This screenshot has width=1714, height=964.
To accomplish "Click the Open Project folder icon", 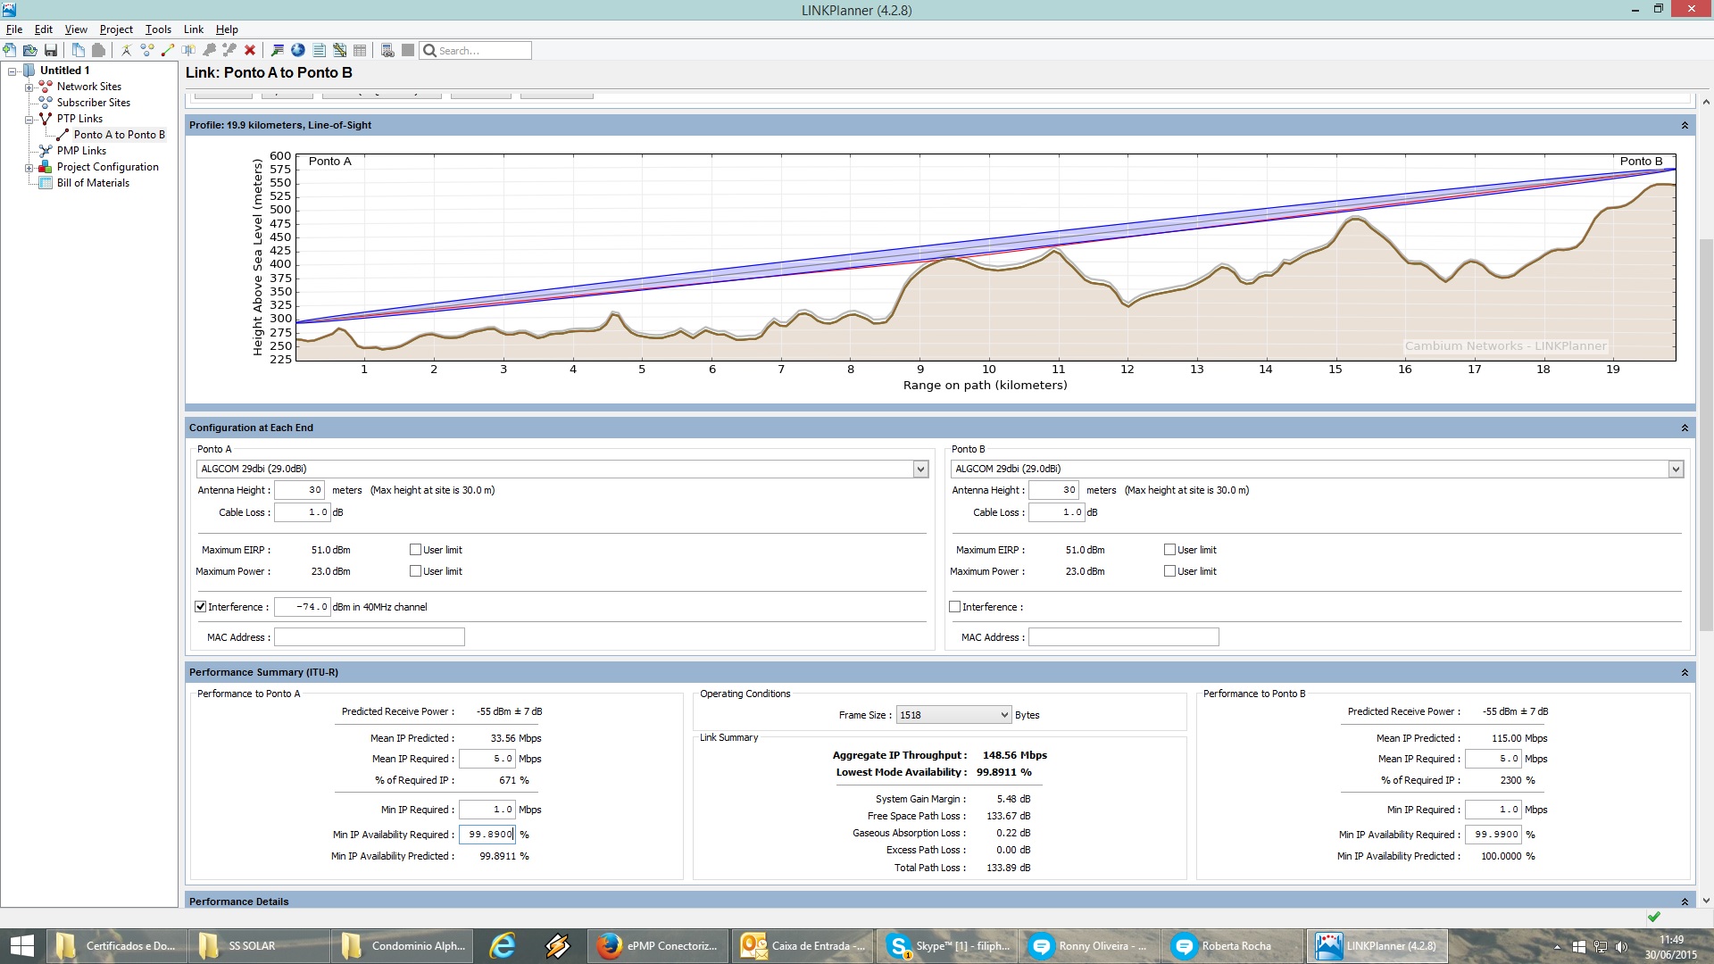I will tap(30, 50).
